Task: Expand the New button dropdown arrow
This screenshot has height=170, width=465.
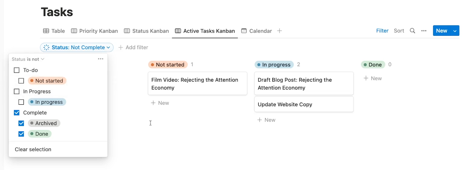Action: [x=455, y=31]
